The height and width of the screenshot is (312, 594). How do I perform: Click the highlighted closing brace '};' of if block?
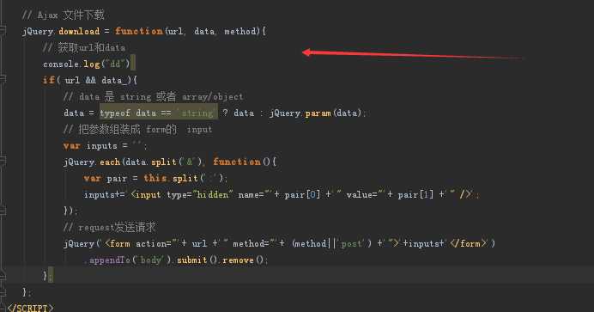pos(48,276)
